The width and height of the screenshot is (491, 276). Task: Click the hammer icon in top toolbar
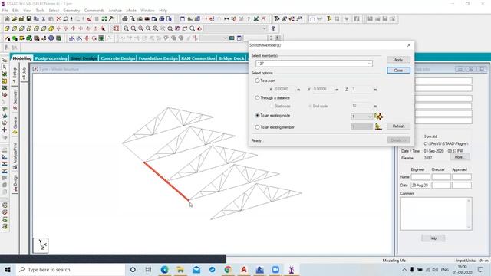(x=111, y=19)
